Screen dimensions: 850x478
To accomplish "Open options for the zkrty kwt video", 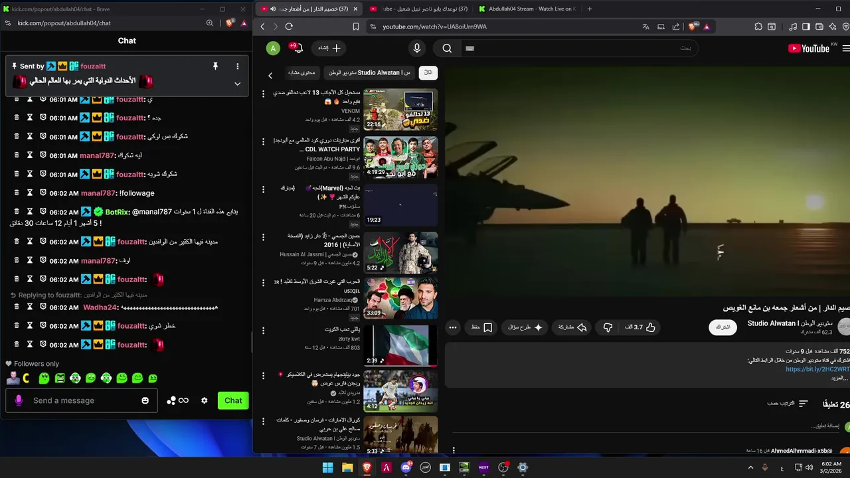I will [264, 330].
